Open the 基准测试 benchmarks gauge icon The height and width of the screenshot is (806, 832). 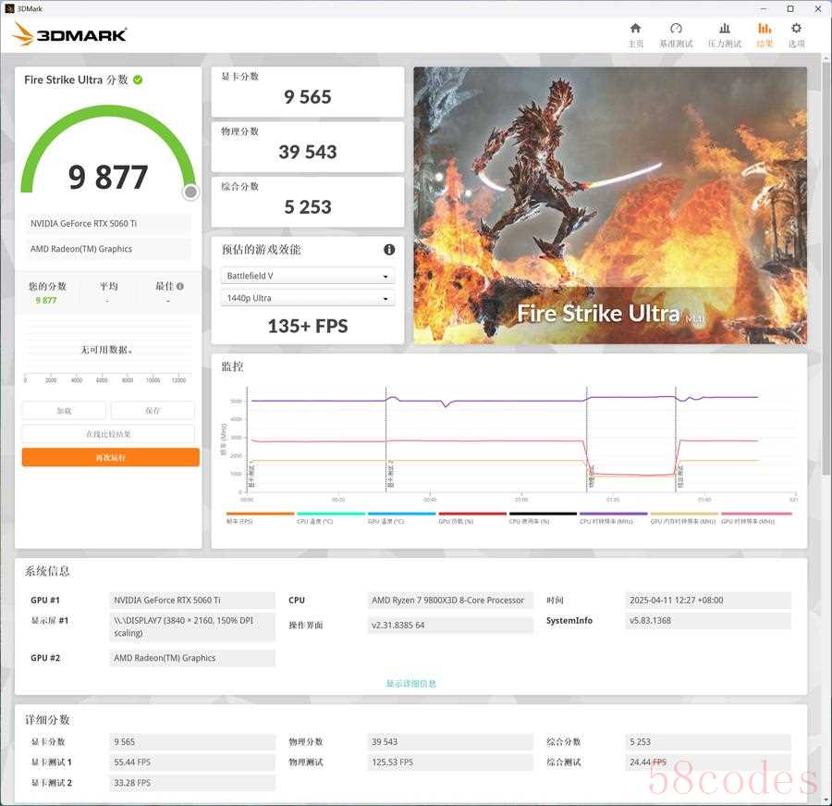coord(676,34)
